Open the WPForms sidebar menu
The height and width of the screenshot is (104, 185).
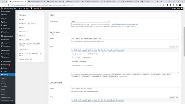coord(6,57)
